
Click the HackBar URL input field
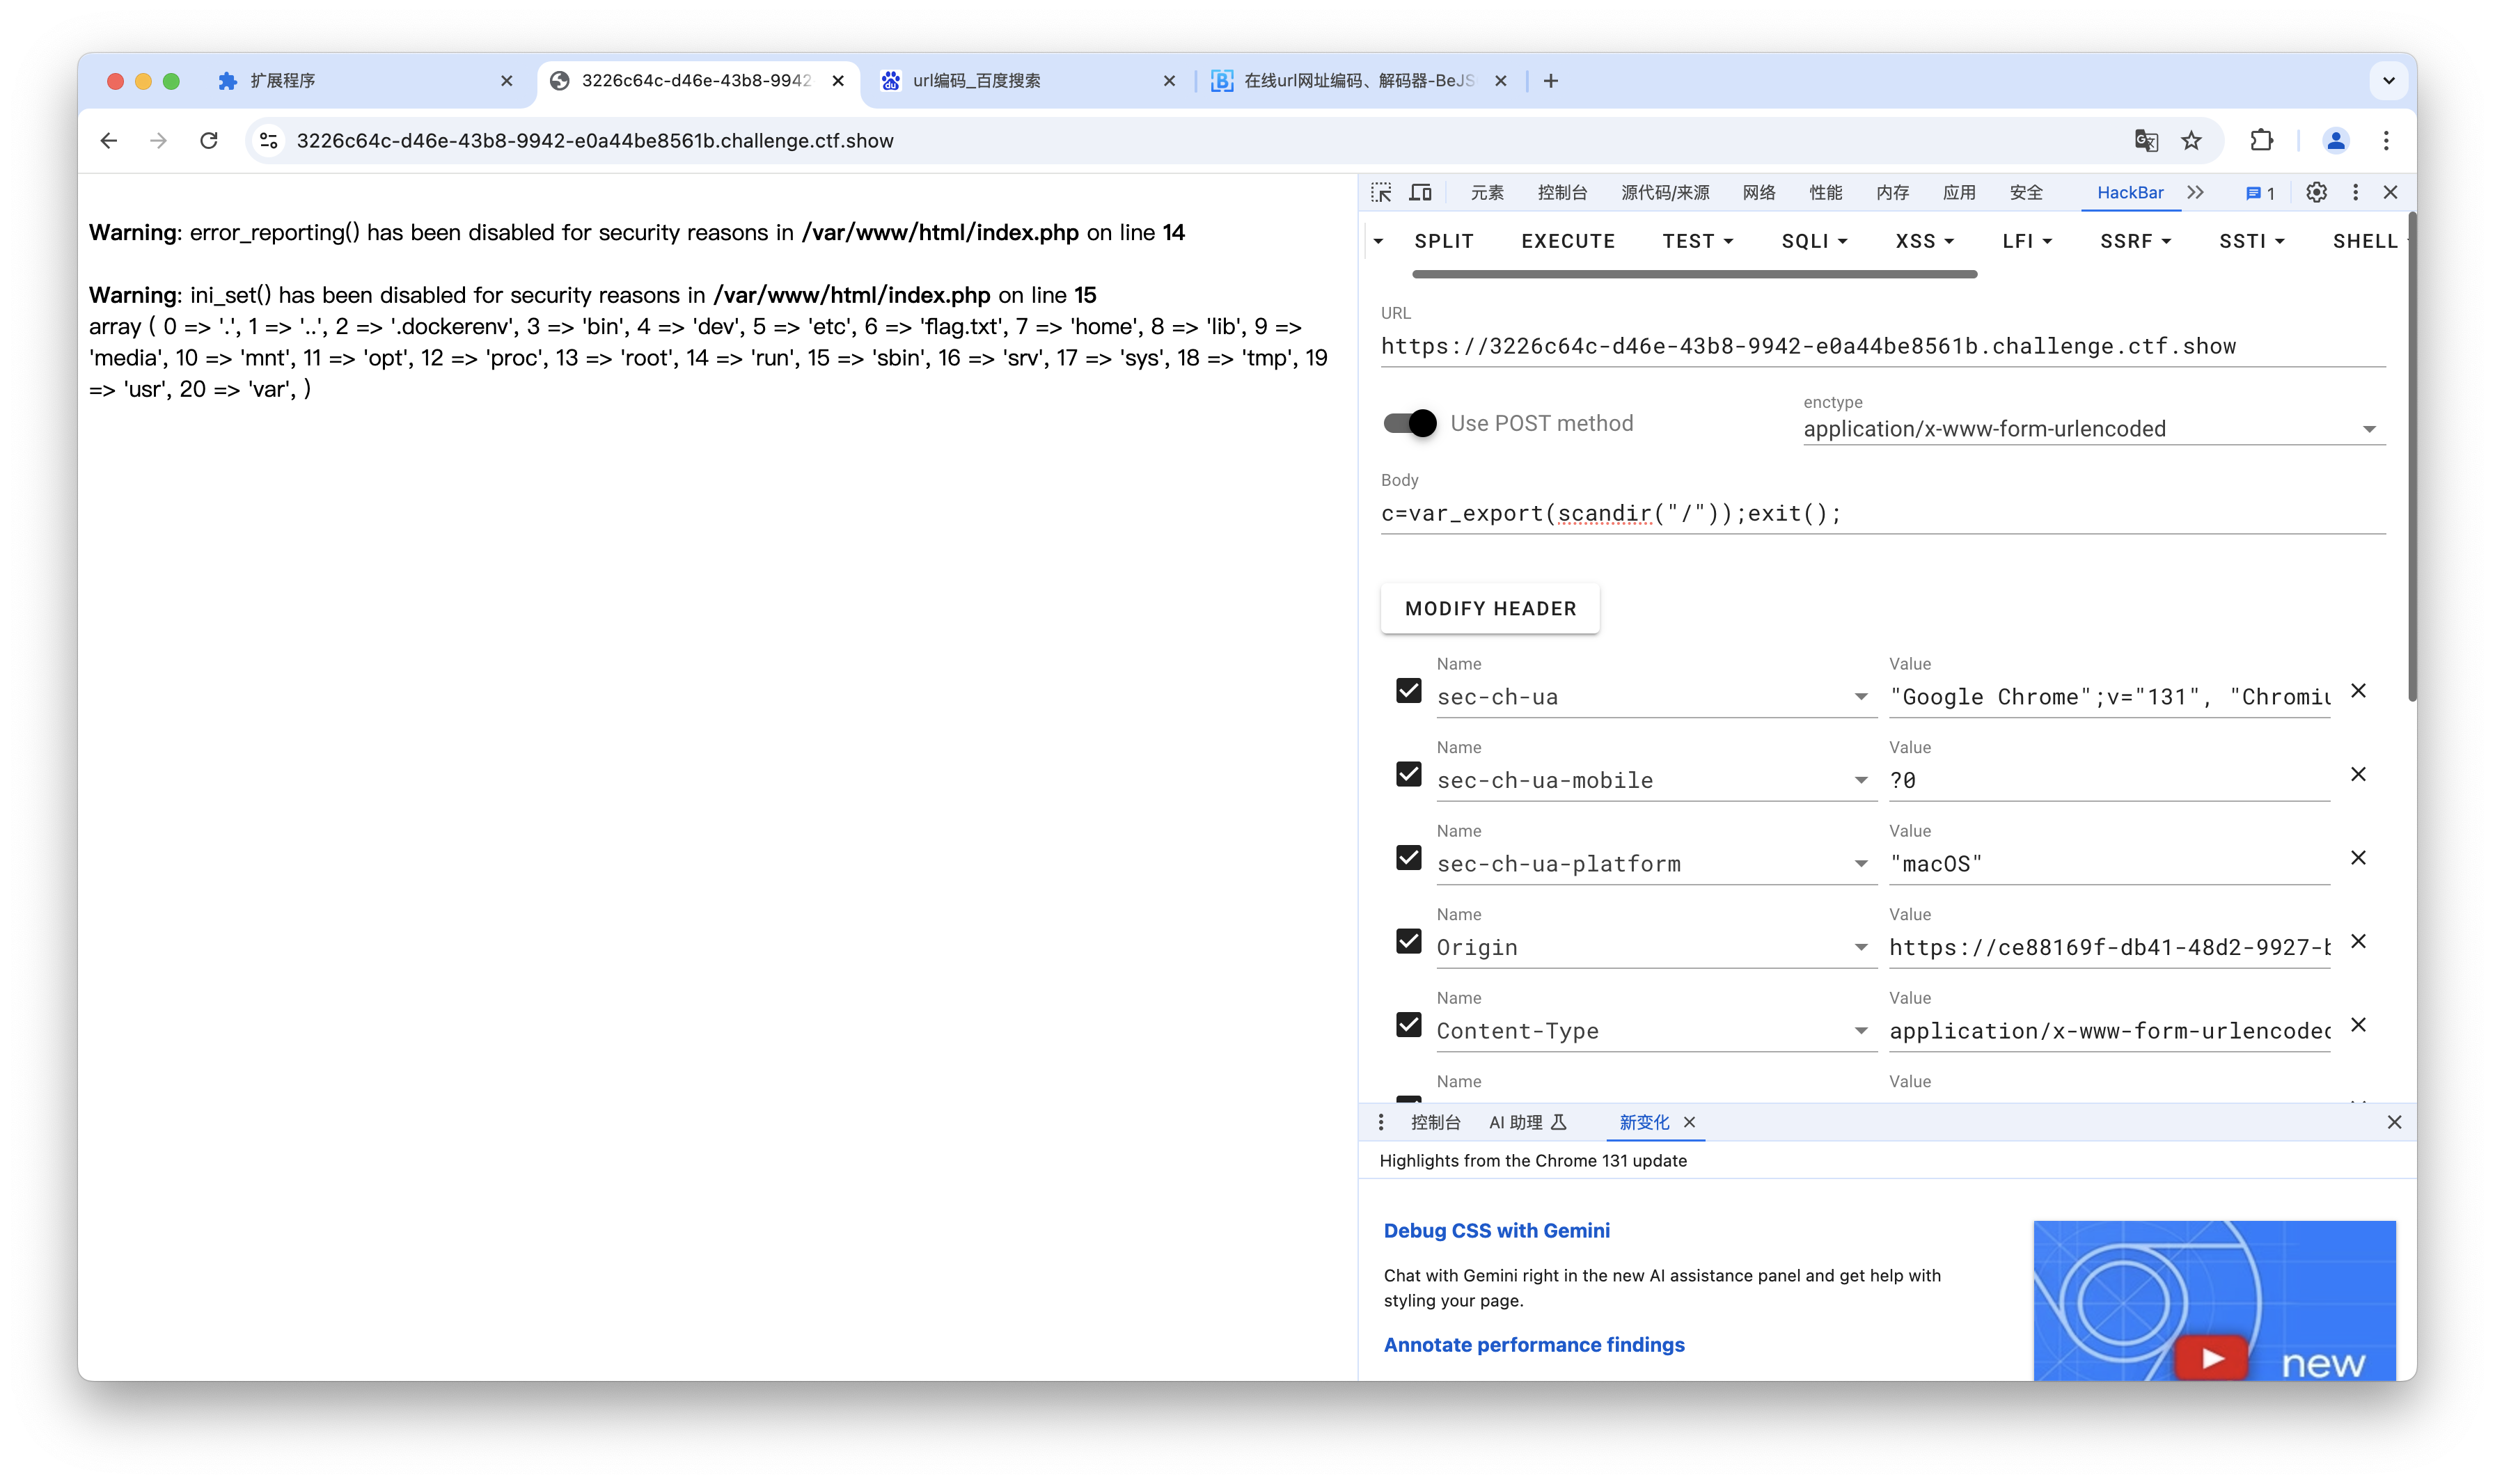(1883, 347)
